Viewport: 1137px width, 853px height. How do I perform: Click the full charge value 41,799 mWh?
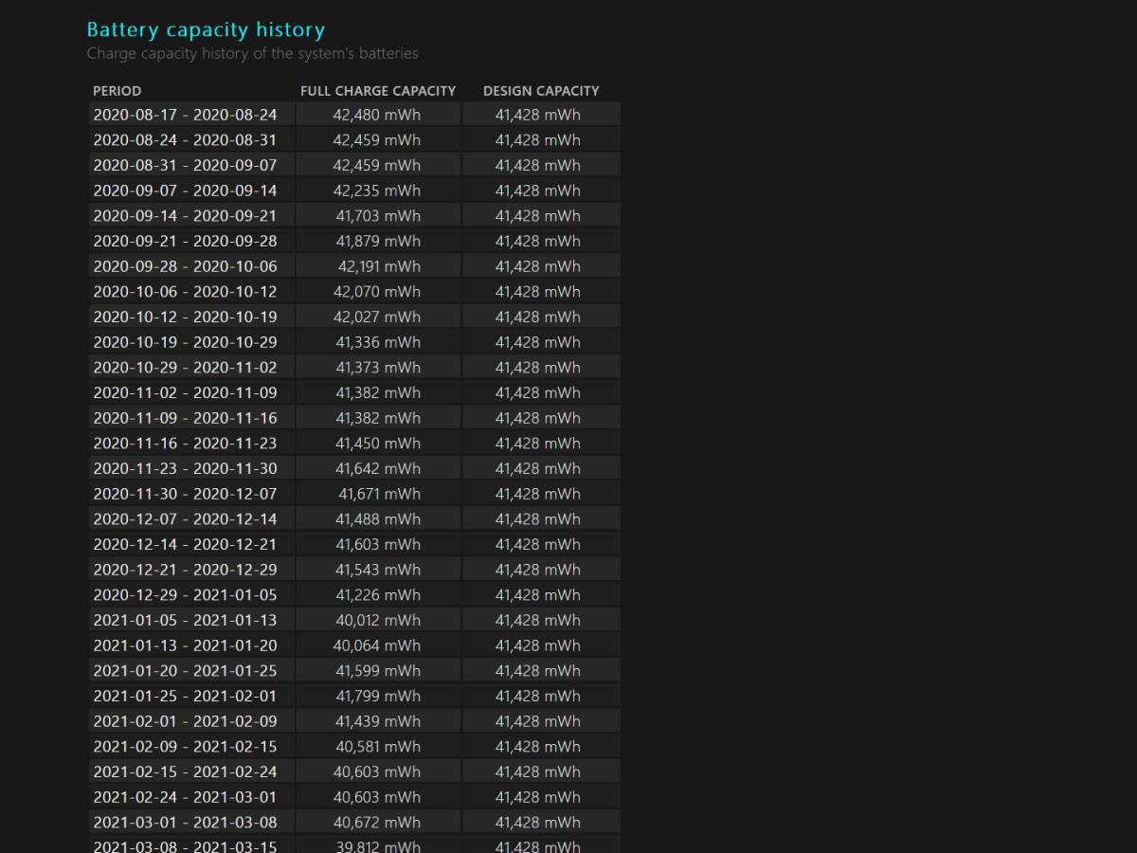(378, 696)
